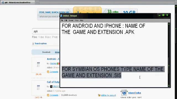Click the Call of Duty uploader avatar icon
177x99 pixels.
51,86
